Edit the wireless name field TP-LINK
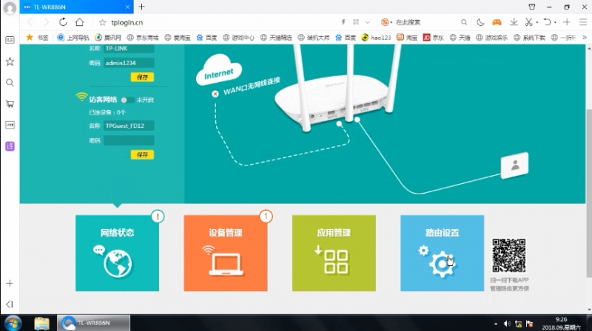Screen dimensions: 592x331 (x=129, y=48)
